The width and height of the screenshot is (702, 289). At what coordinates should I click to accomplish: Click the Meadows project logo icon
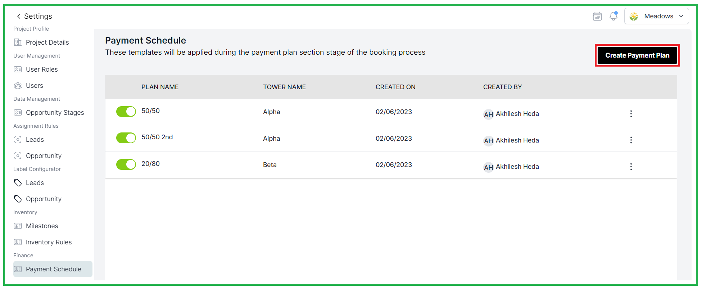[x=634, y=16]
